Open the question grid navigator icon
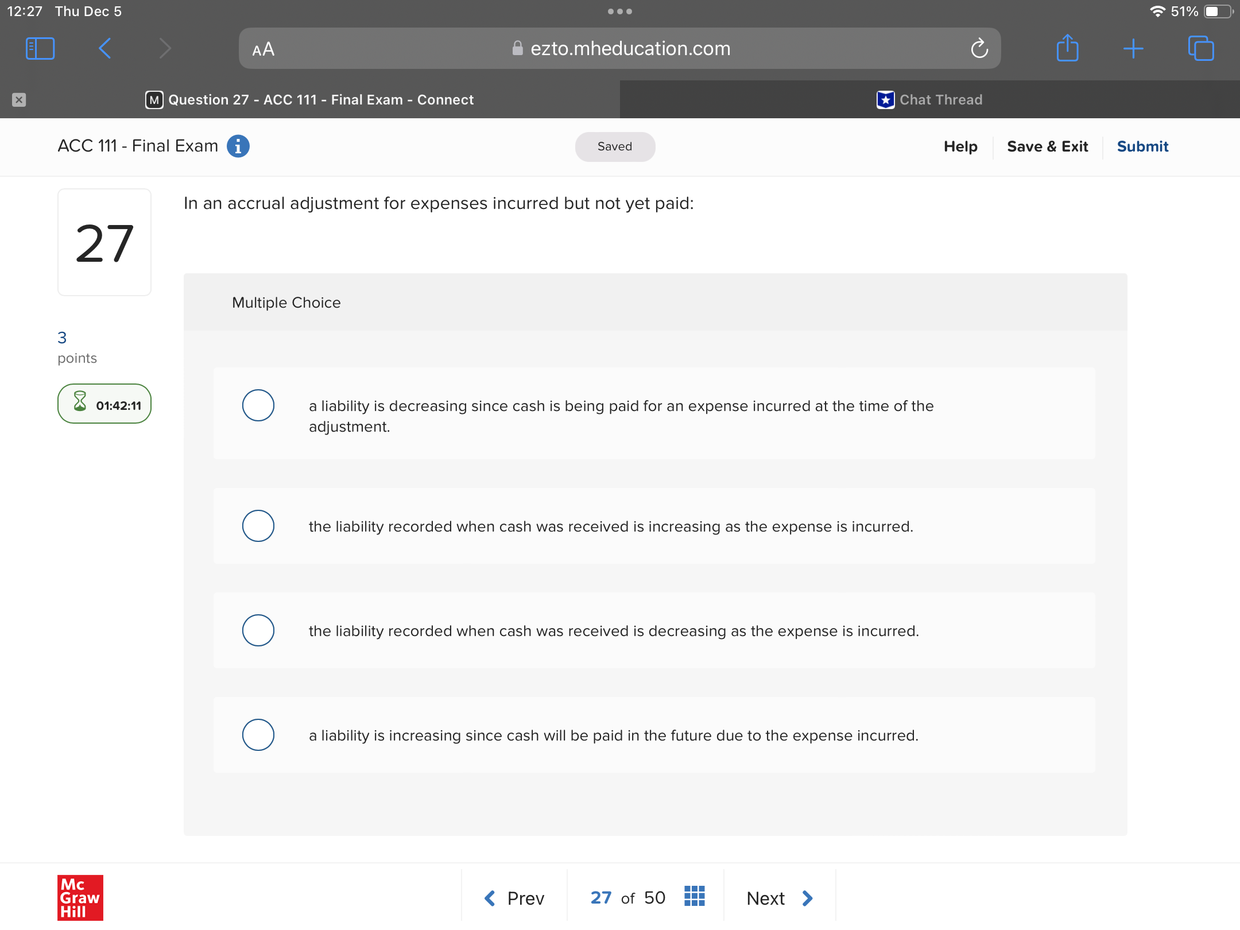The image size is (1240, 930). coord(695,896)
